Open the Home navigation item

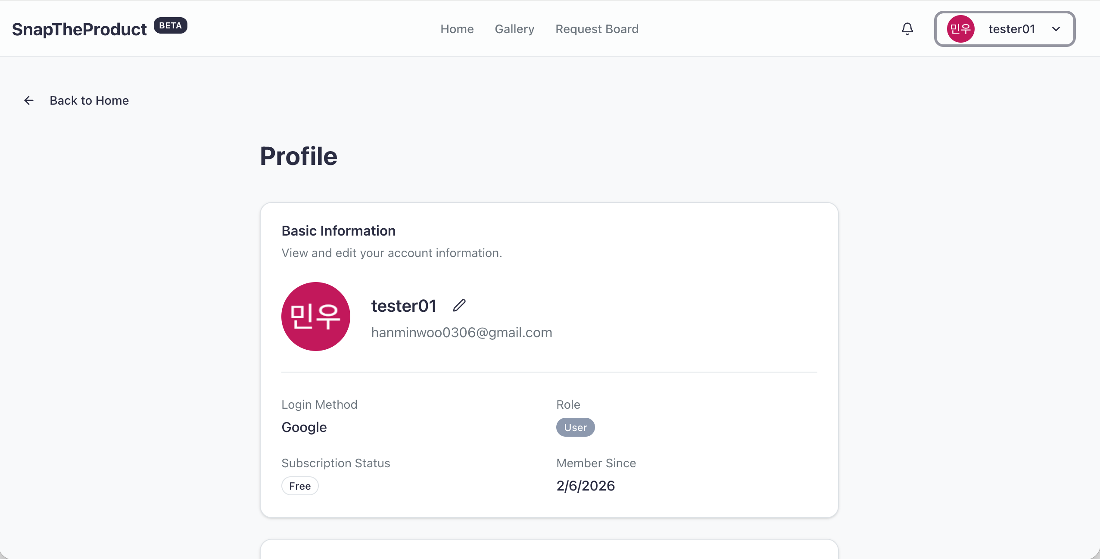(457, 29)
